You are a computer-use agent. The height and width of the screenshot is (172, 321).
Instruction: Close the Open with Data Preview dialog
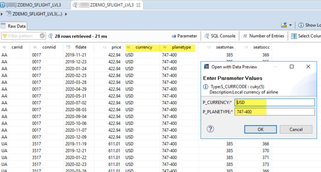tap(308, 67)
